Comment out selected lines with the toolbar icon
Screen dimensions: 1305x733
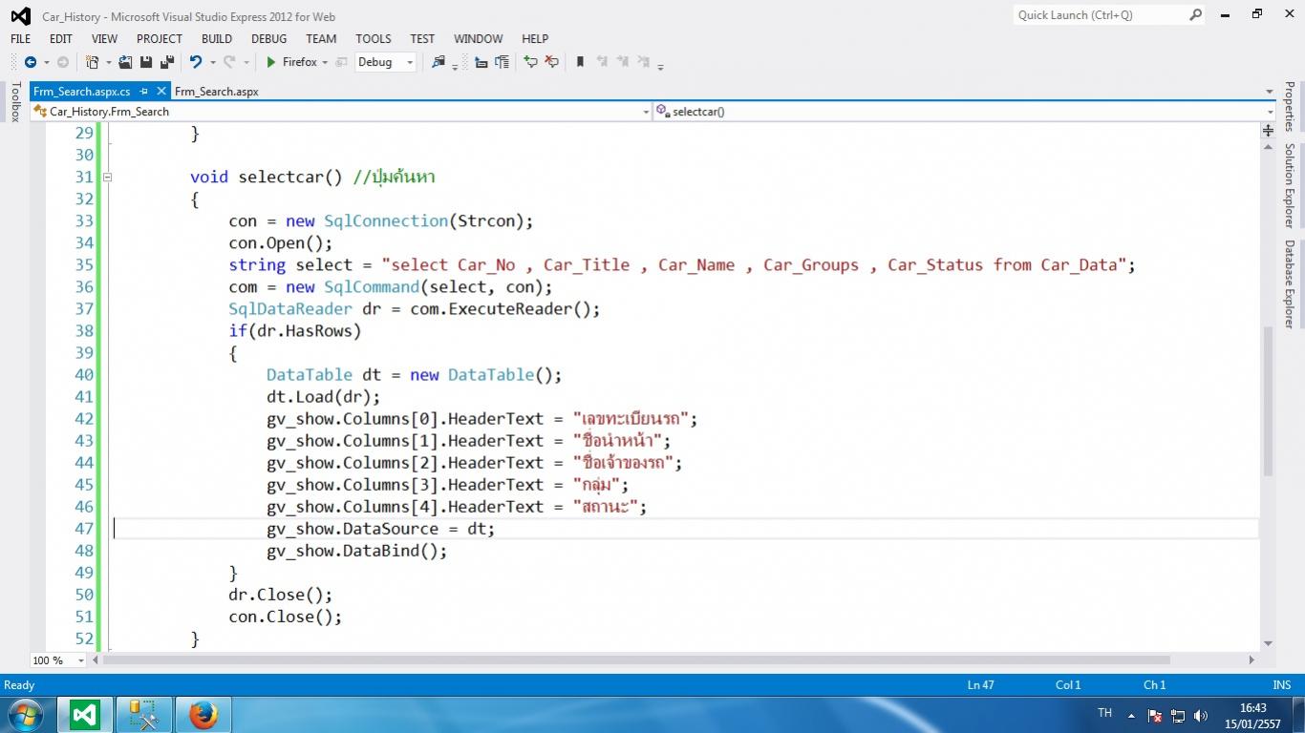pos(530,62)
